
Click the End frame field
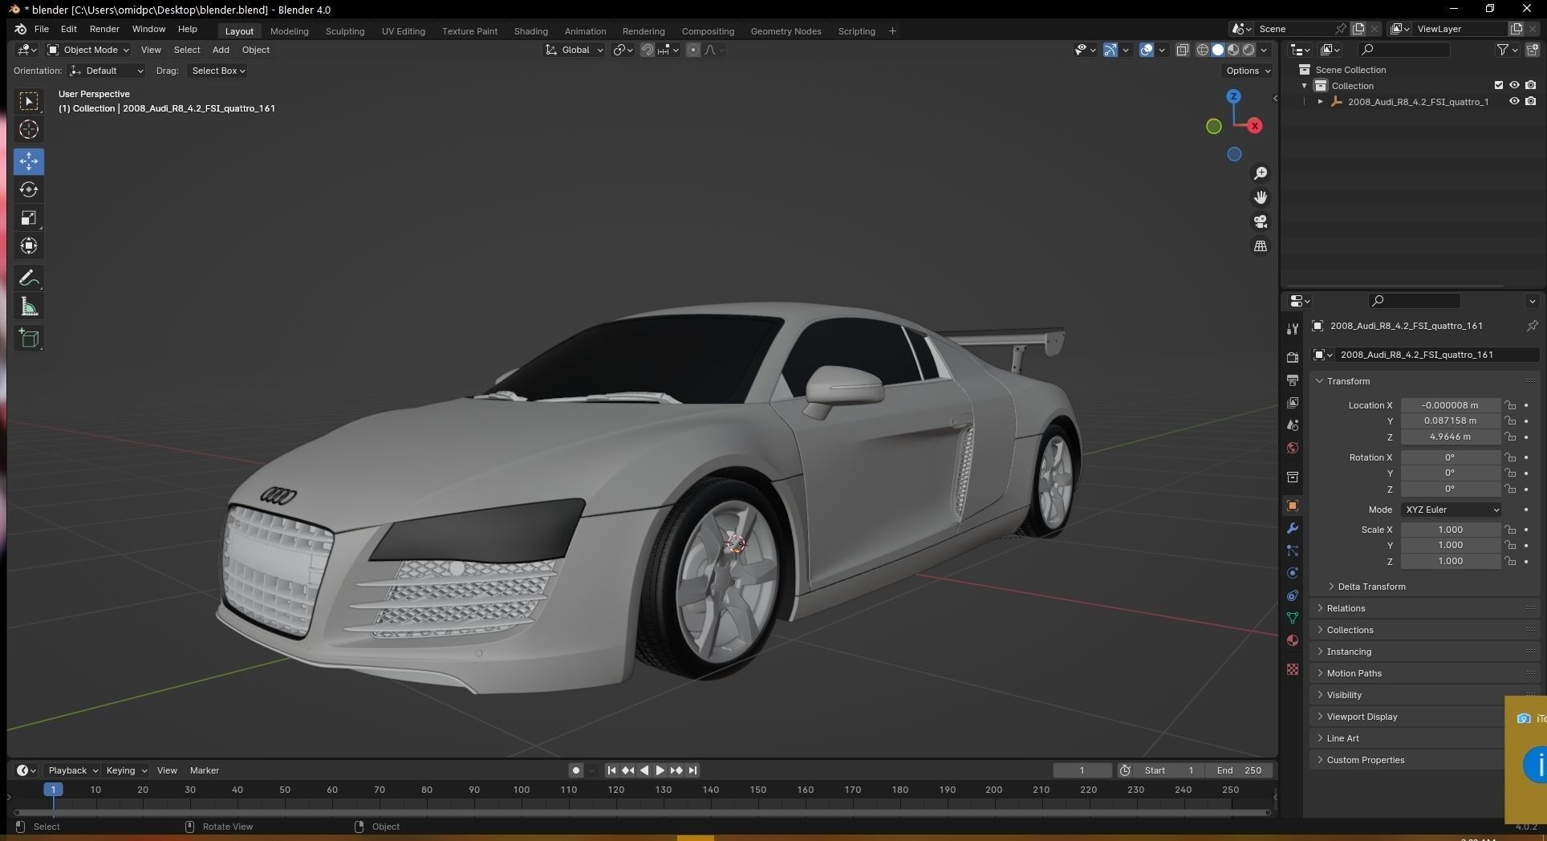[x=1239, y=770]
